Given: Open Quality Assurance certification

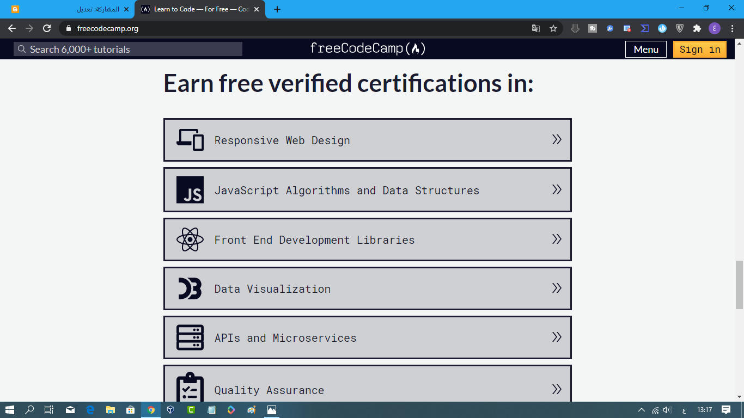Looking at the screenshot, I should (x=368, y=384).
